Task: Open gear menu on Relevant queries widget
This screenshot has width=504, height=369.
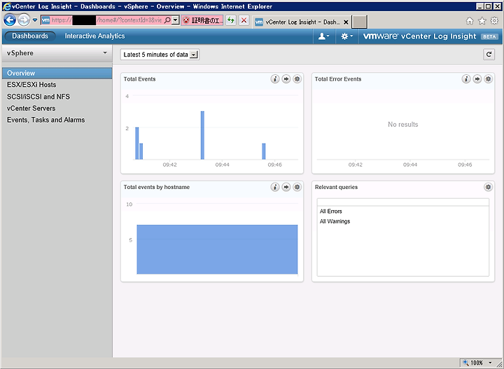Action: click(x=489, y=187)
